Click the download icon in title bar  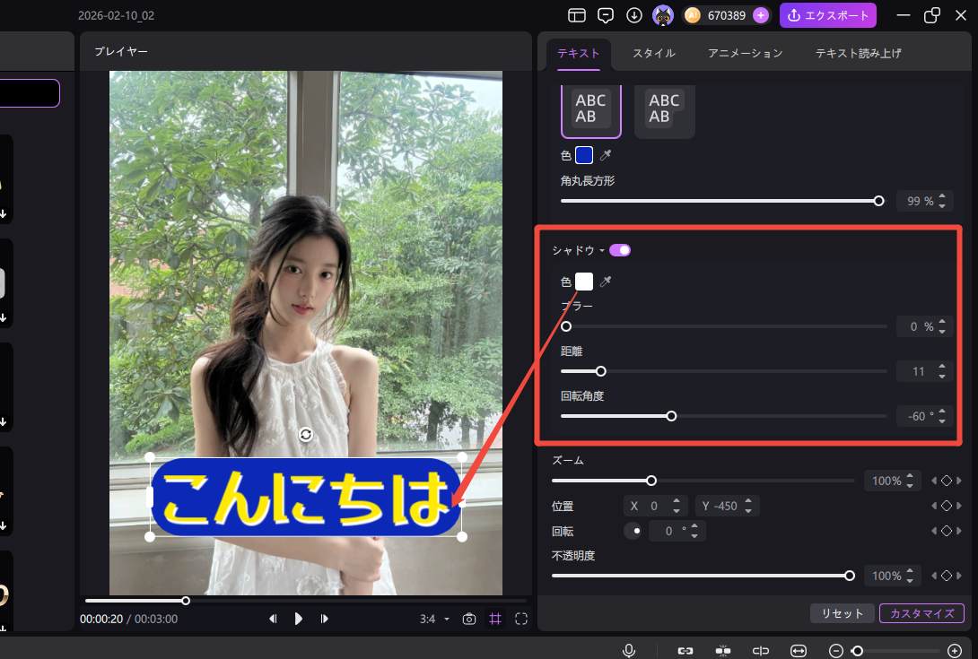634,15
